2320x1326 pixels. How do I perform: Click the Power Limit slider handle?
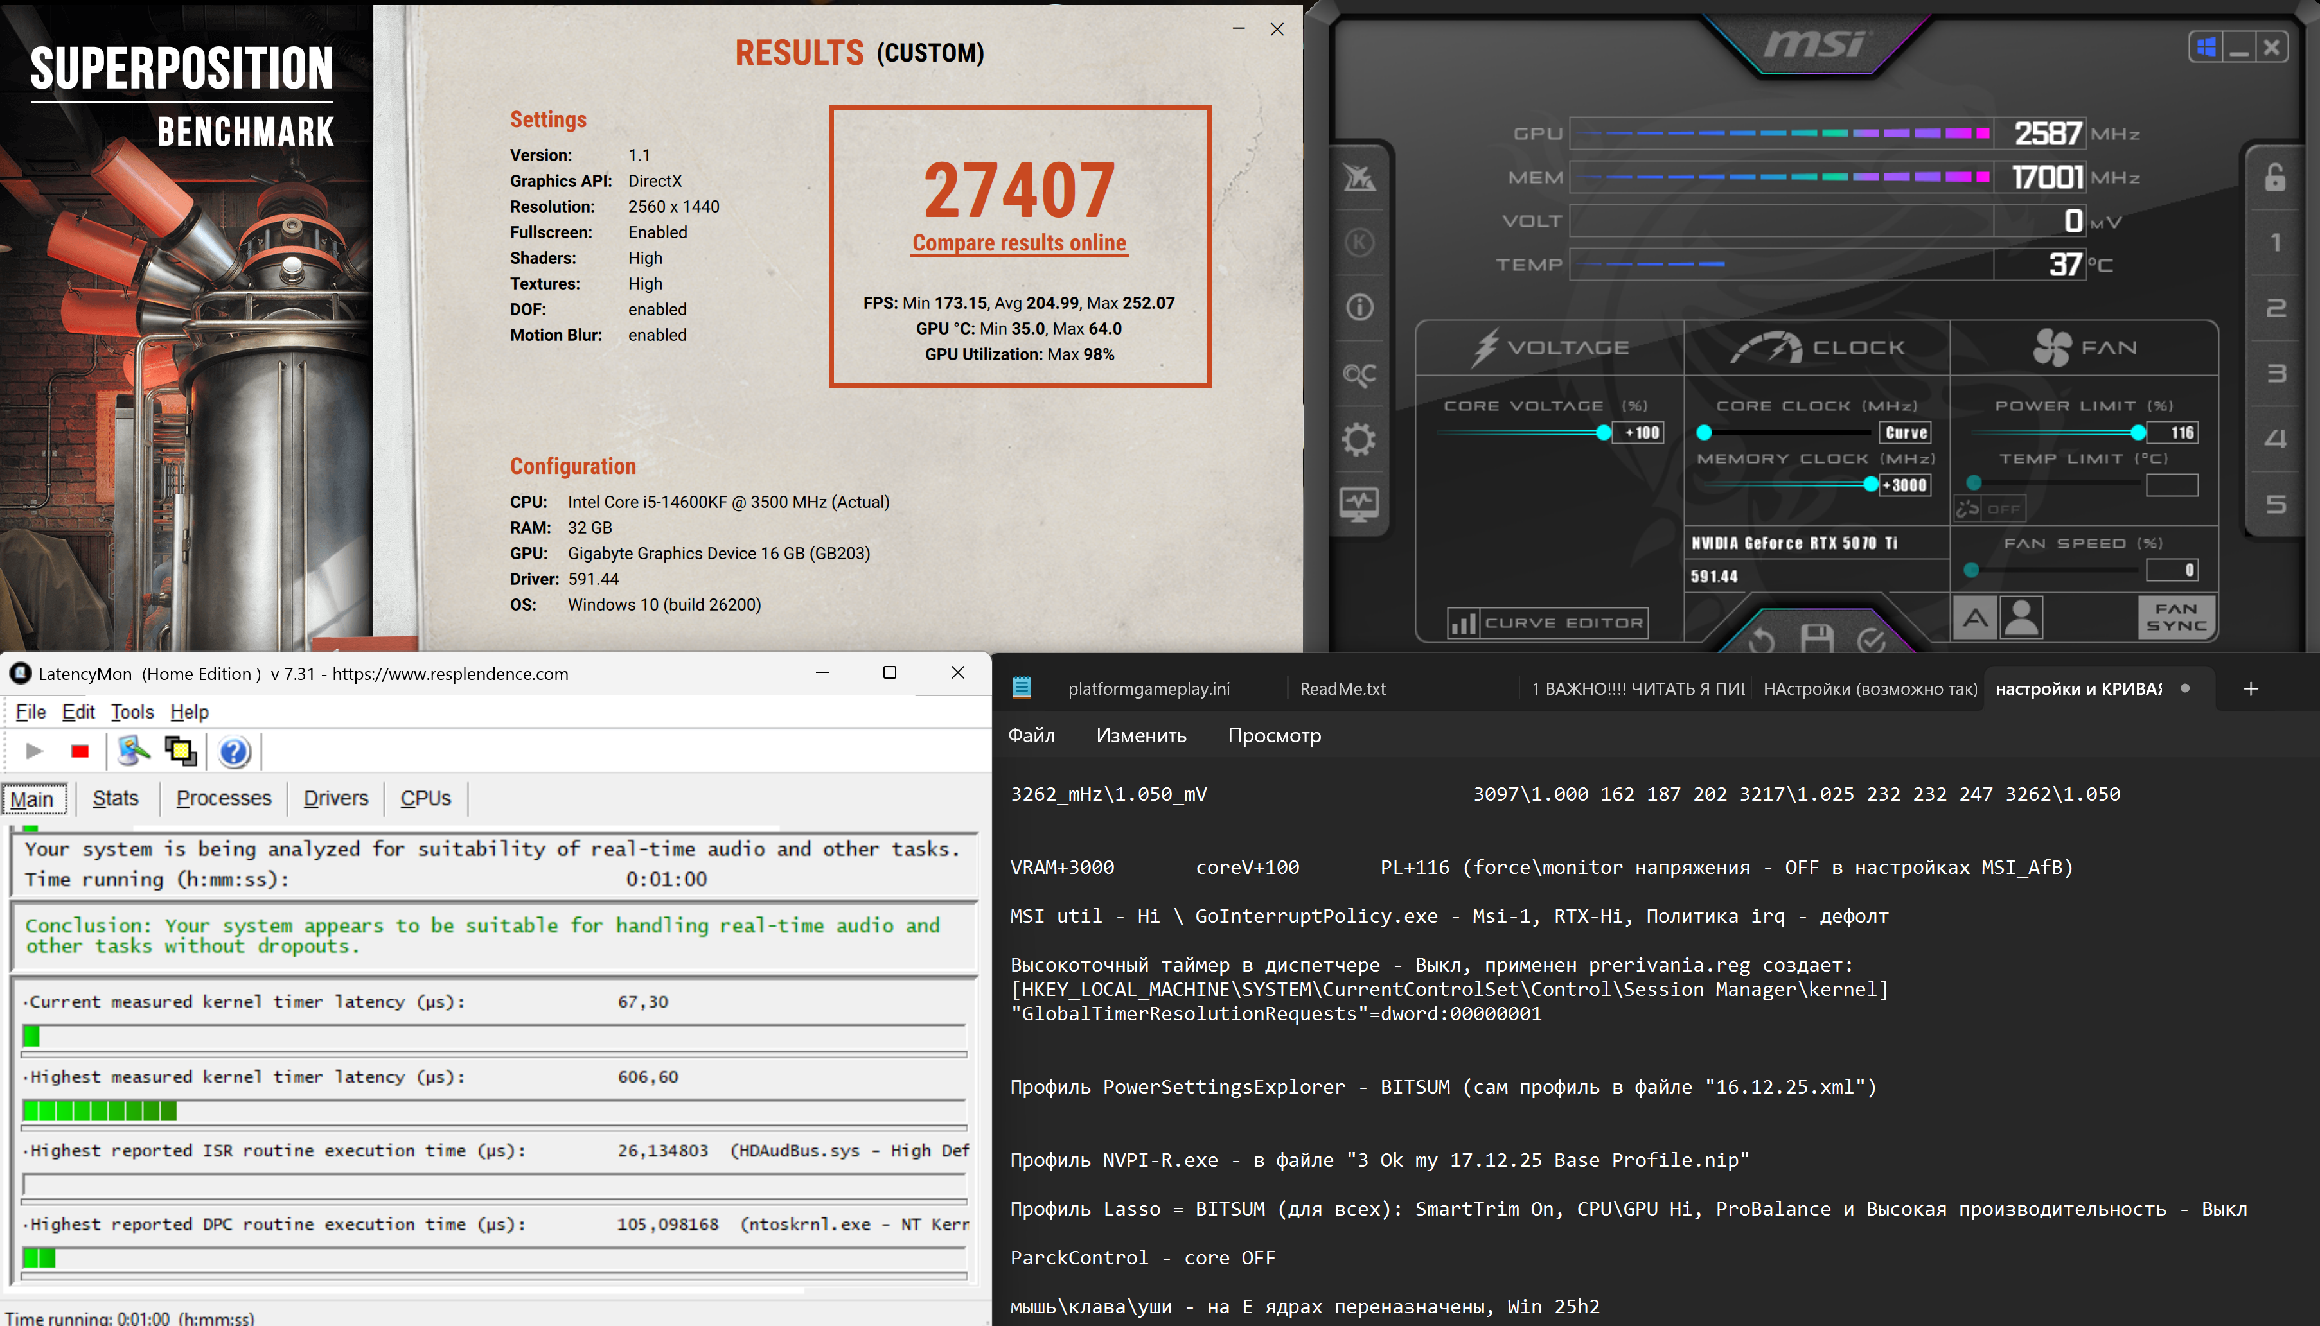pyautogui.click(x=2138, y=433)
